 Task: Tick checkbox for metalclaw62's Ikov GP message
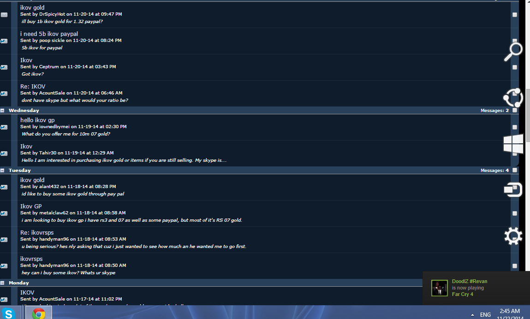point(515,213)
